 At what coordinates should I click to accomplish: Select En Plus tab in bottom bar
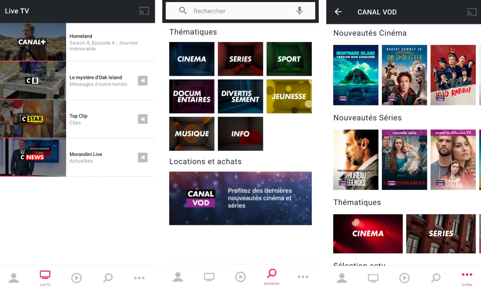(467, 279)
